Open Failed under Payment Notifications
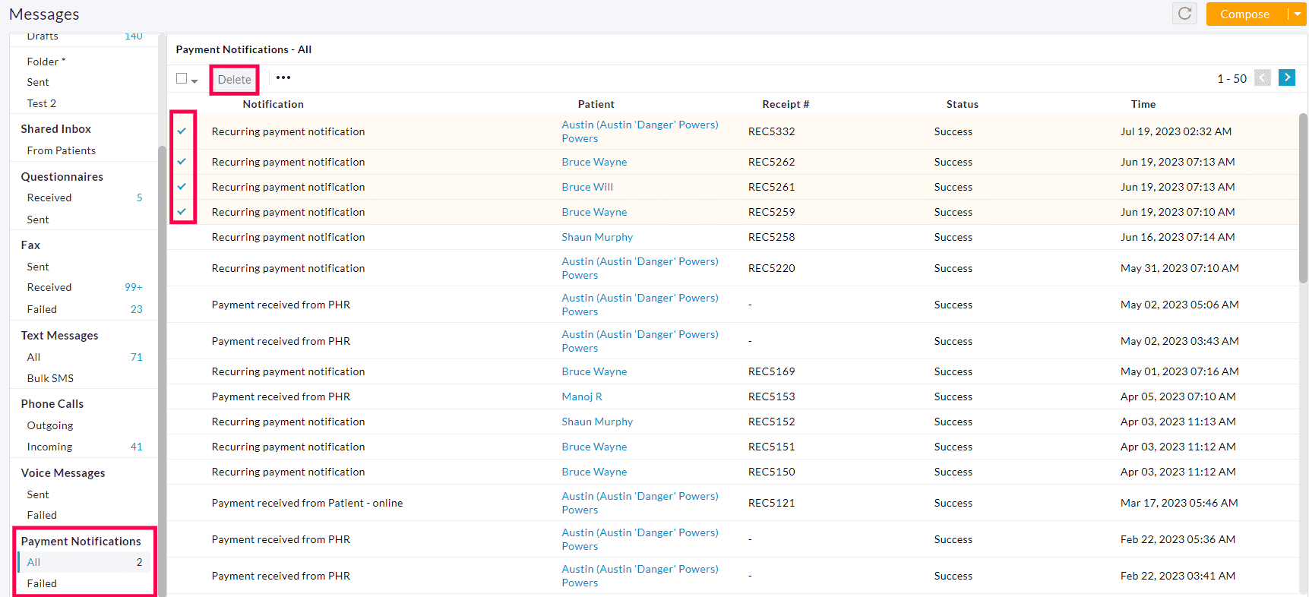1309x597 pixels. (42, 583)
